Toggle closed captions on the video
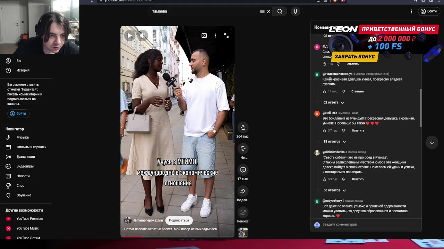 point(204,36)
